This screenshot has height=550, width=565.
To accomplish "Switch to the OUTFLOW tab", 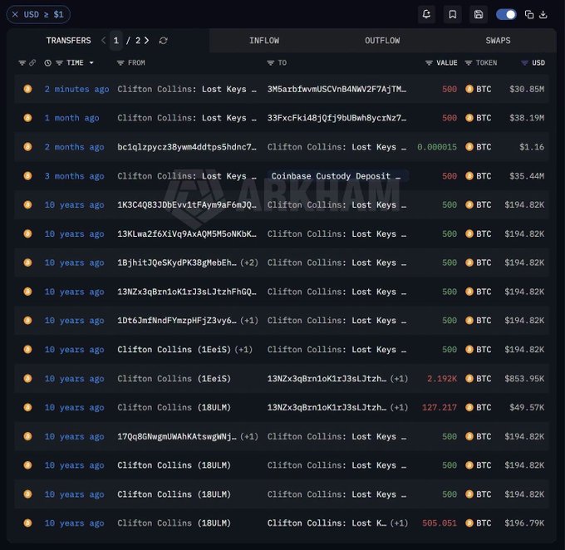I will pyautogui.click(x=382, y=41).
